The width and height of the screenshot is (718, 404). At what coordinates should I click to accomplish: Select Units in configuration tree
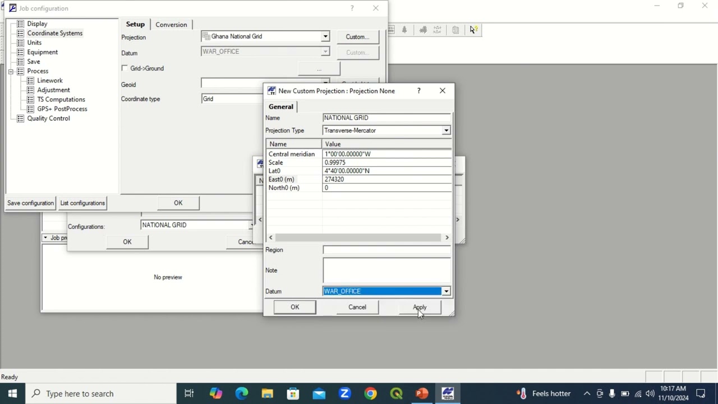pos(34,43)
